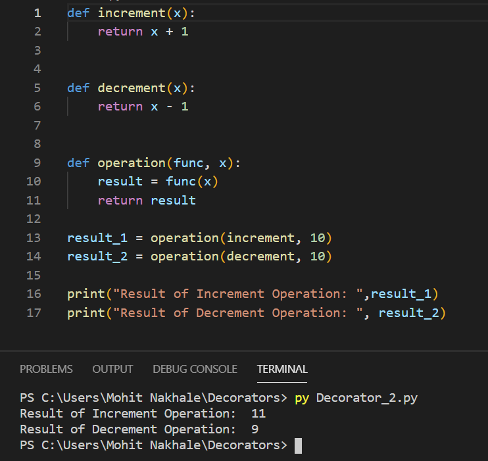Screen dimensions: 488x461
Task: Click line number 13 in gutter
Action: pyautogui.click(x=34, y=238)
